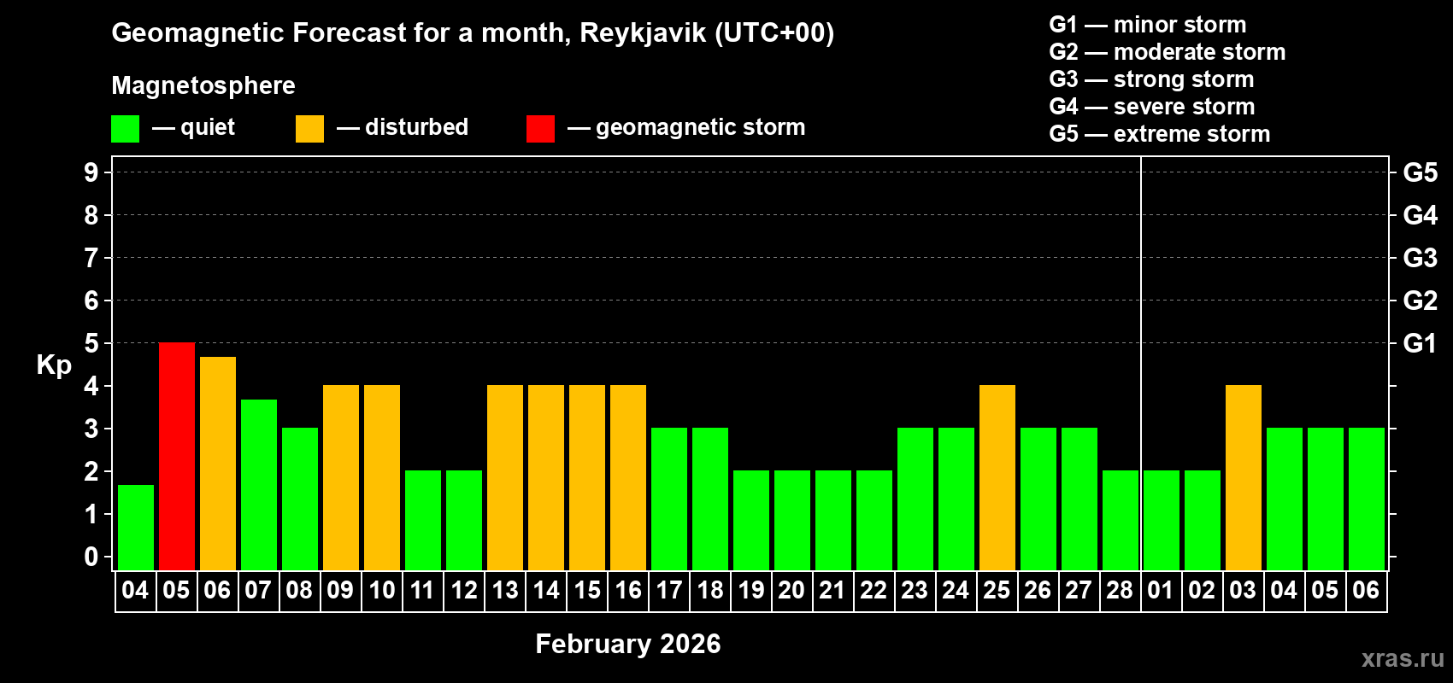
Task: Click the green quiet legend swatch
Action: pos(125,129)
